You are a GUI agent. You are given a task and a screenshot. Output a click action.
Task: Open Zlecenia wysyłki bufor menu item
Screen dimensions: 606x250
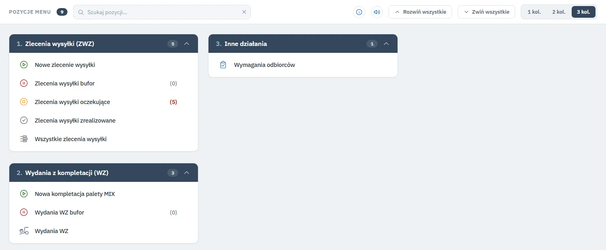tap(103, 83)
